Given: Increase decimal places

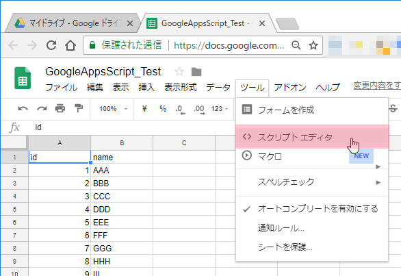Looking at the screenshot, I should pos(200,110).
